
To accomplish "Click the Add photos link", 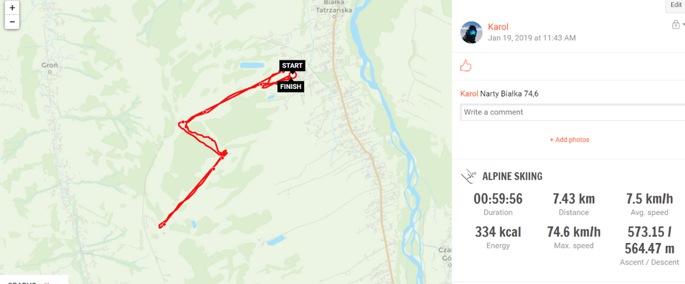I will [569, 140].
